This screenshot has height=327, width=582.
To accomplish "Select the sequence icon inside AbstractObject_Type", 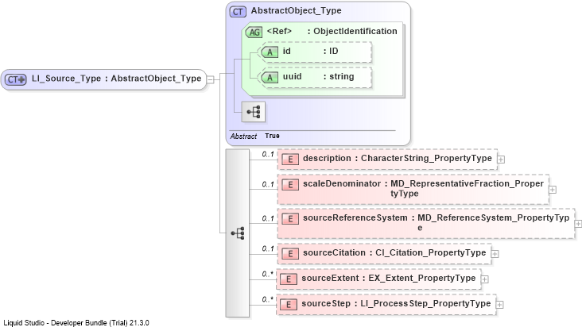I will (x=254, y=111).
